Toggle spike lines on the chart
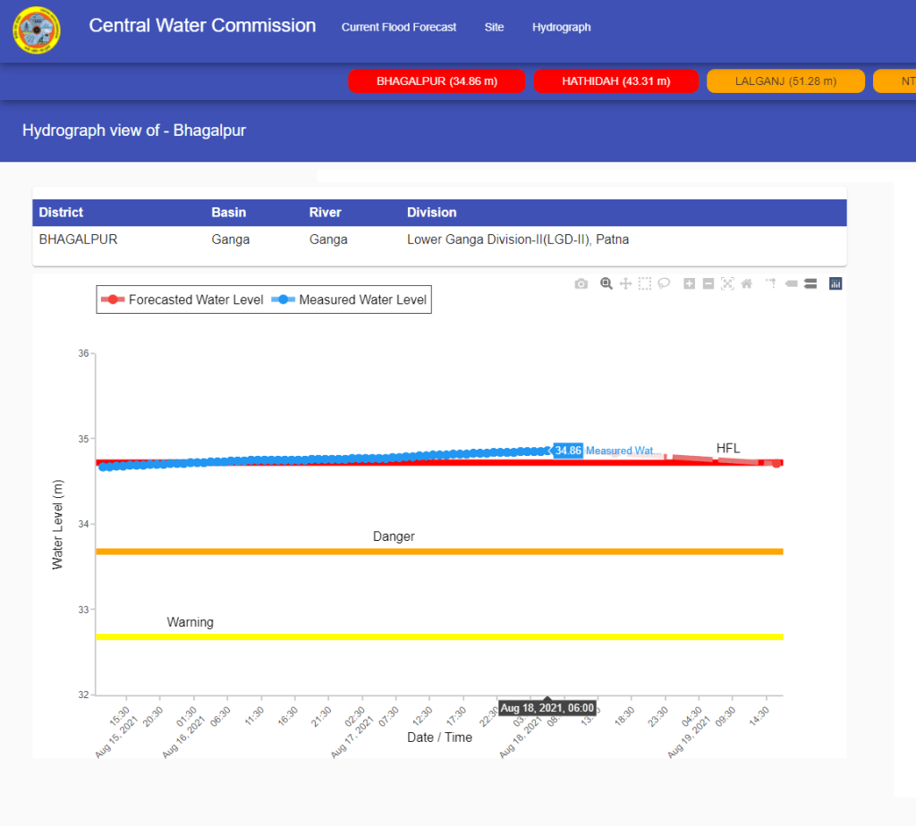916x826 pixels. (771, 283)
